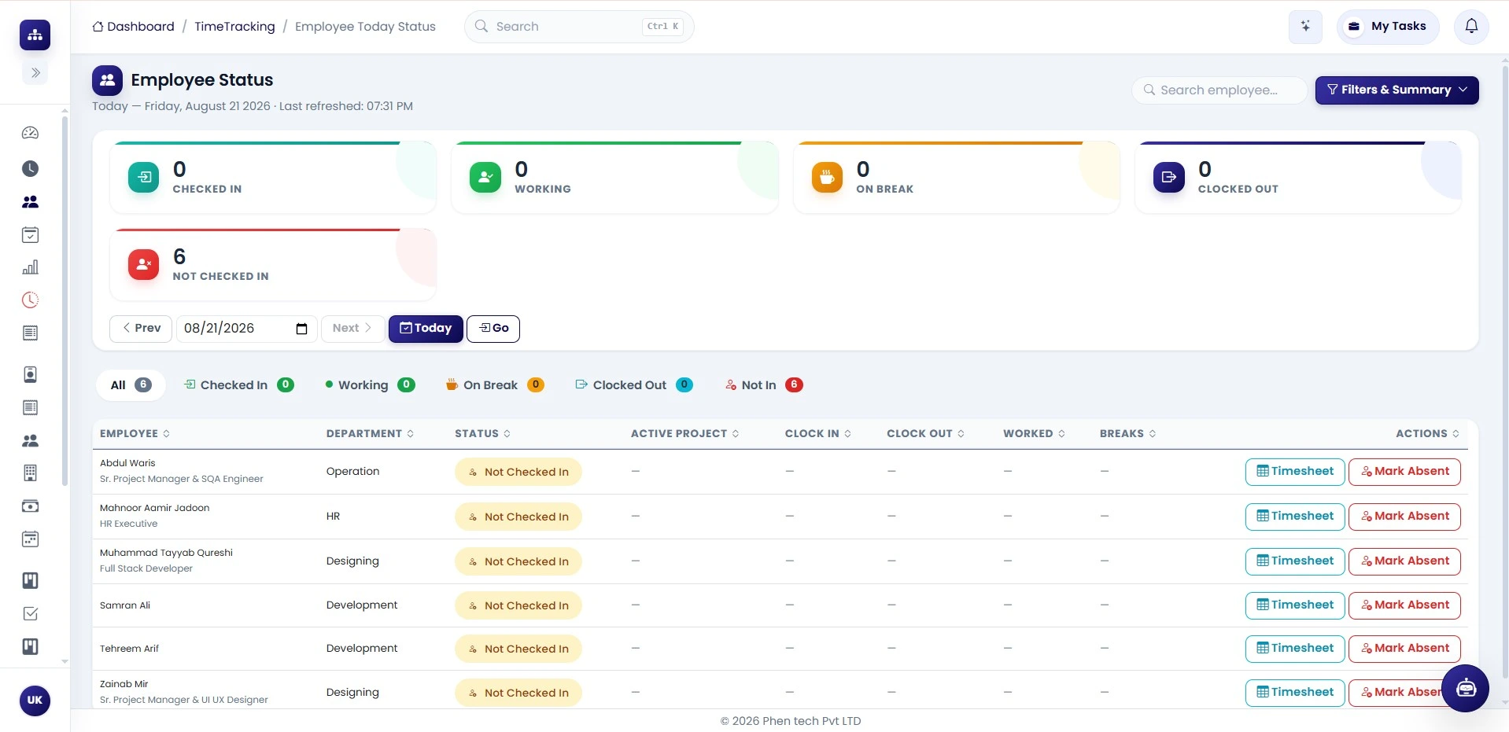Open the chatbot floating button
The image size is (1509, 732).
(1466, 689)
